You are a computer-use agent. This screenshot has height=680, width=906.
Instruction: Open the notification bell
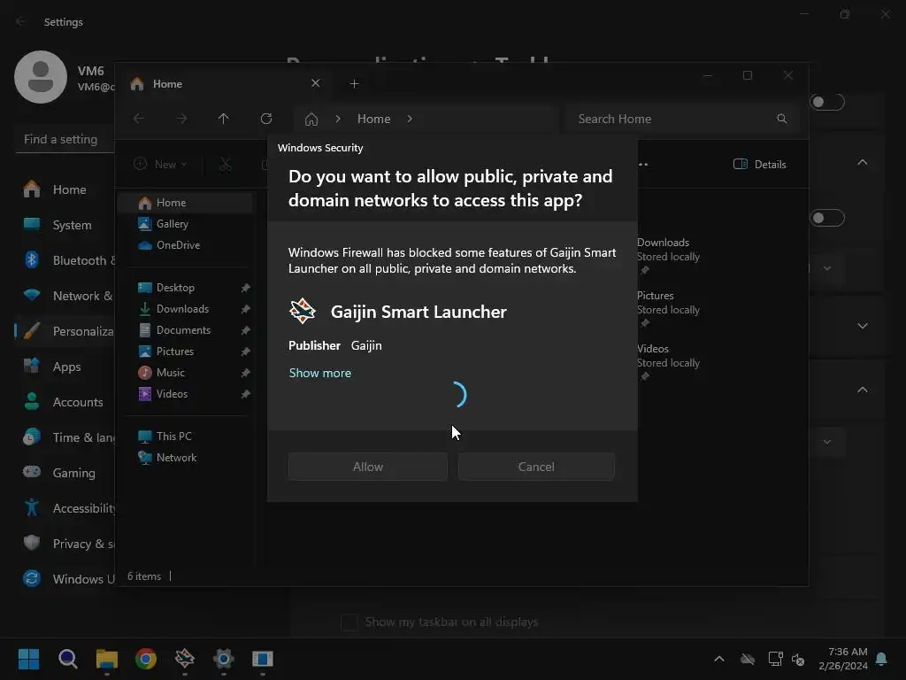pyautogui.click(x=881, y=659)
